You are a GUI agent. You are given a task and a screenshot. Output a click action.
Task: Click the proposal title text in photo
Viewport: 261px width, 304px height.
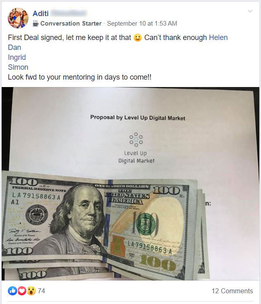pos(138,118)
